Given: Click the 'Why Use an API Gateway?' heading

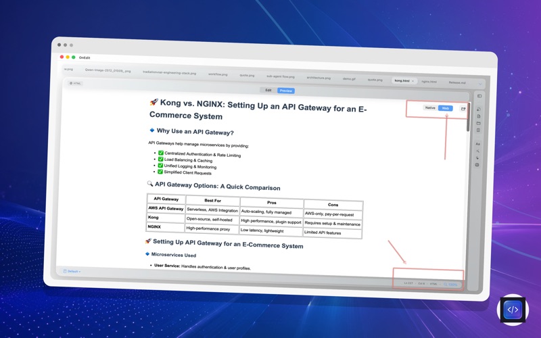Looking at the screenshot, I should [195, 132].
